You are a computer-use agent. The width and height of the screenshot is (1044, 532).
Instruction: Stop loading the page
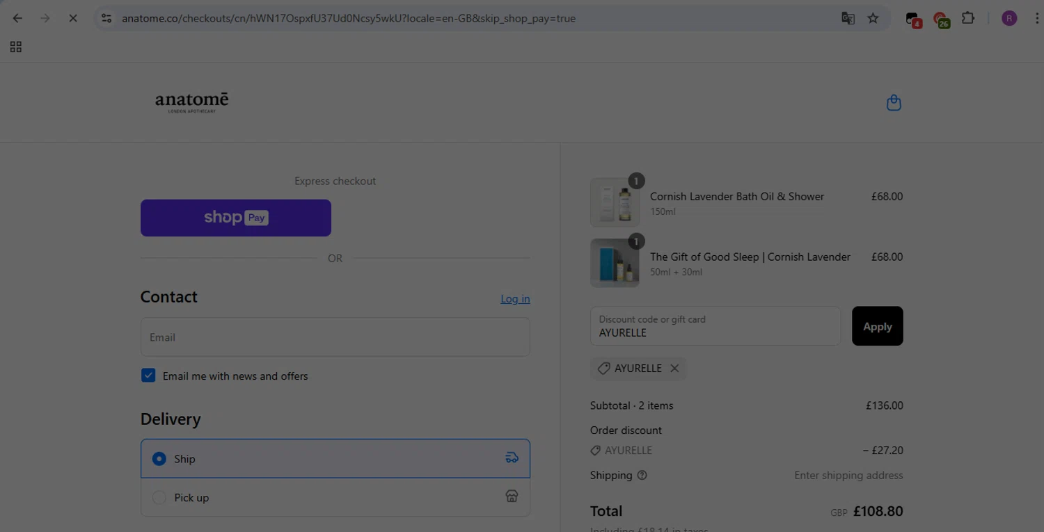(x=73, y=19)
